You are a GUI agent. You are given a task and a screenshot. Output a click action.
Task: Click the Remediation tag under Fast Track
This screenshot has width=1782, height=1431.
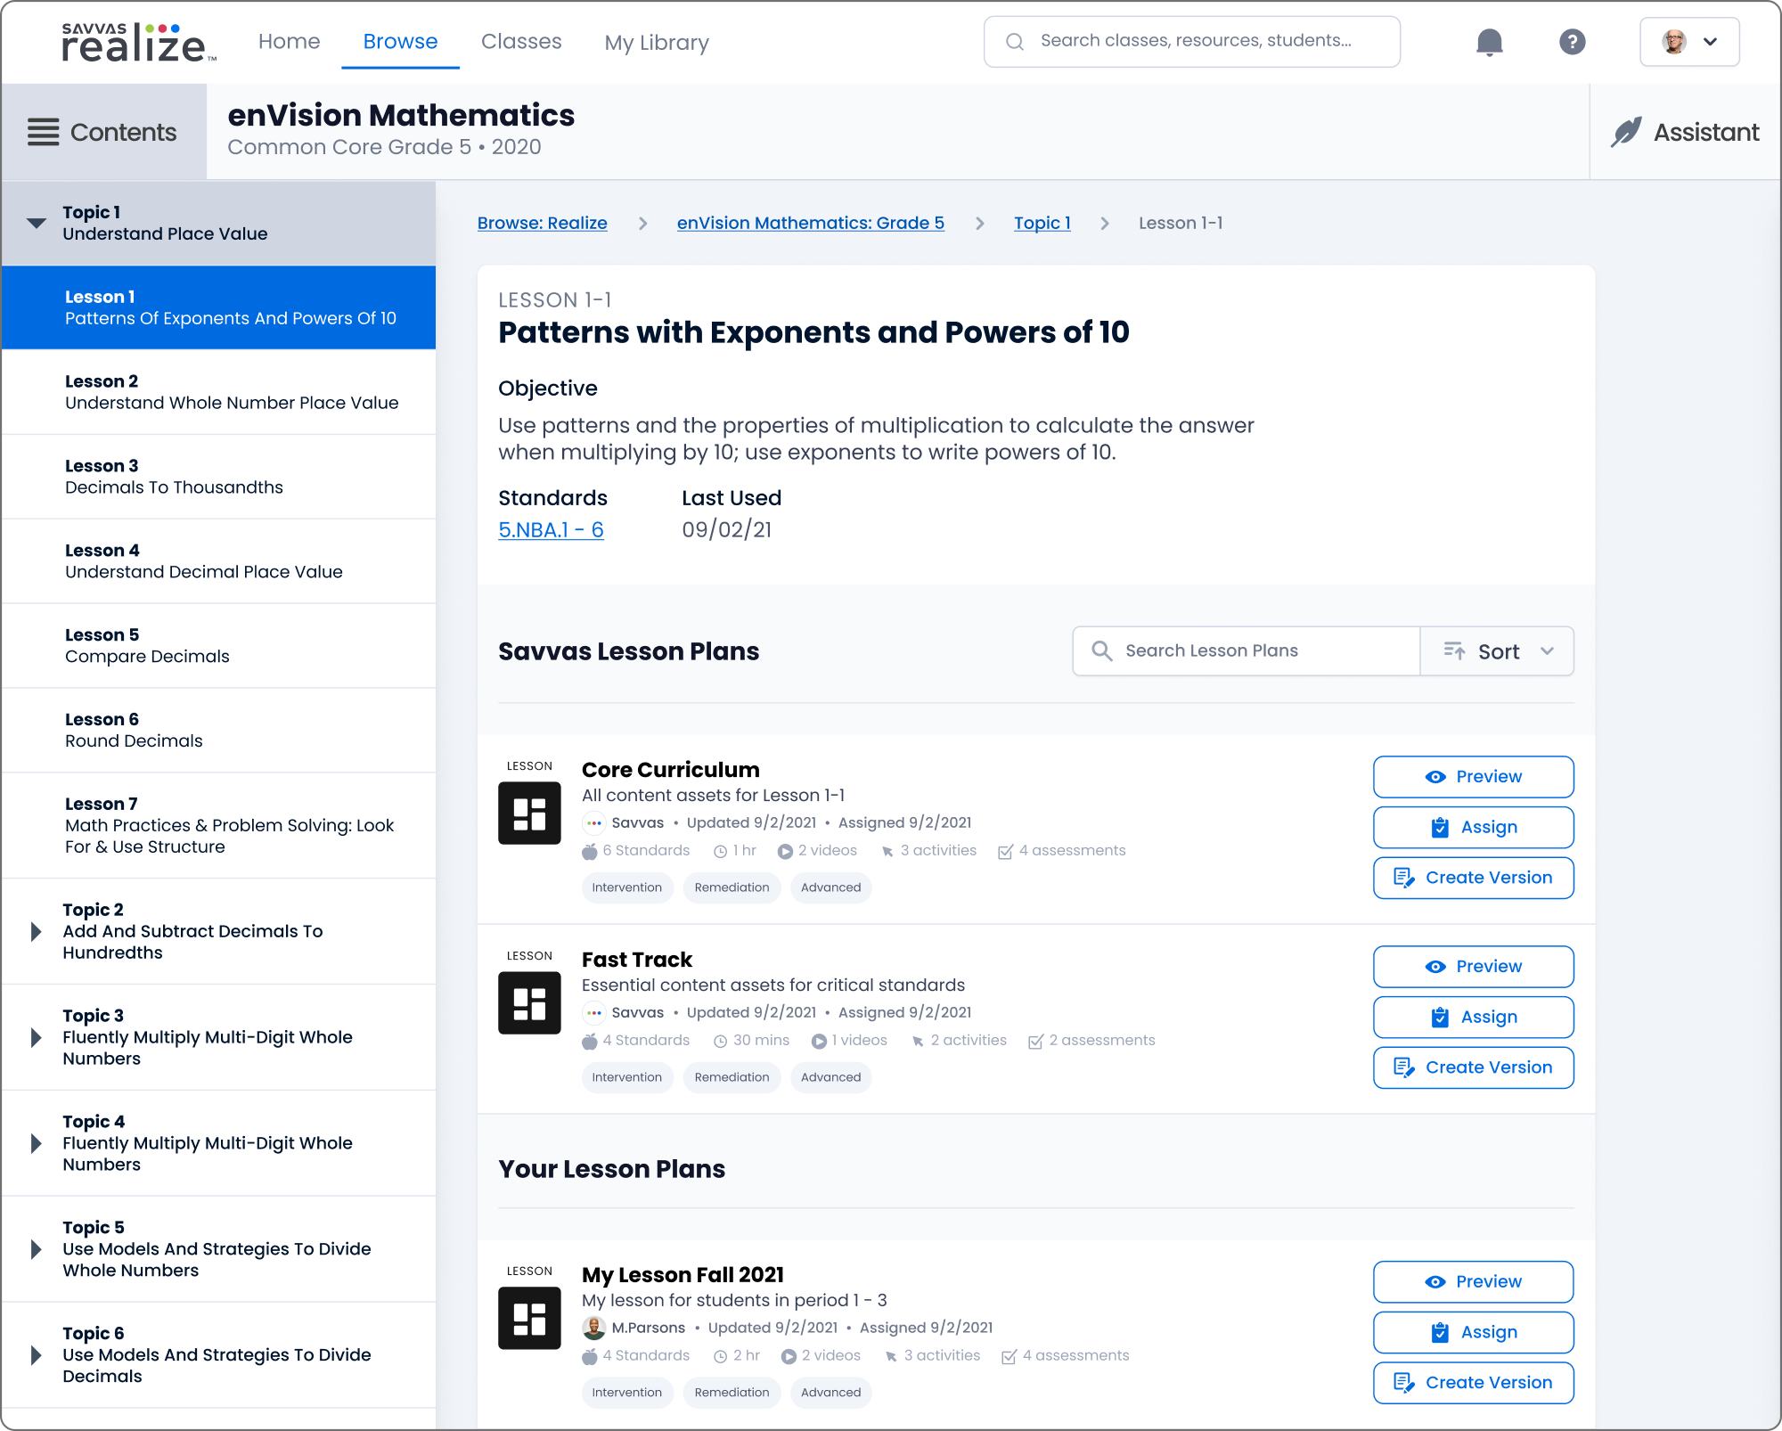tap(732, 1077)
